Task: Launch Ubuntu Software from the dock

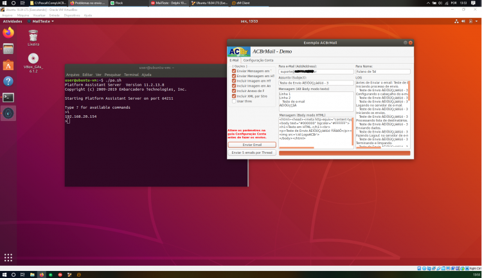Action: 8,65
